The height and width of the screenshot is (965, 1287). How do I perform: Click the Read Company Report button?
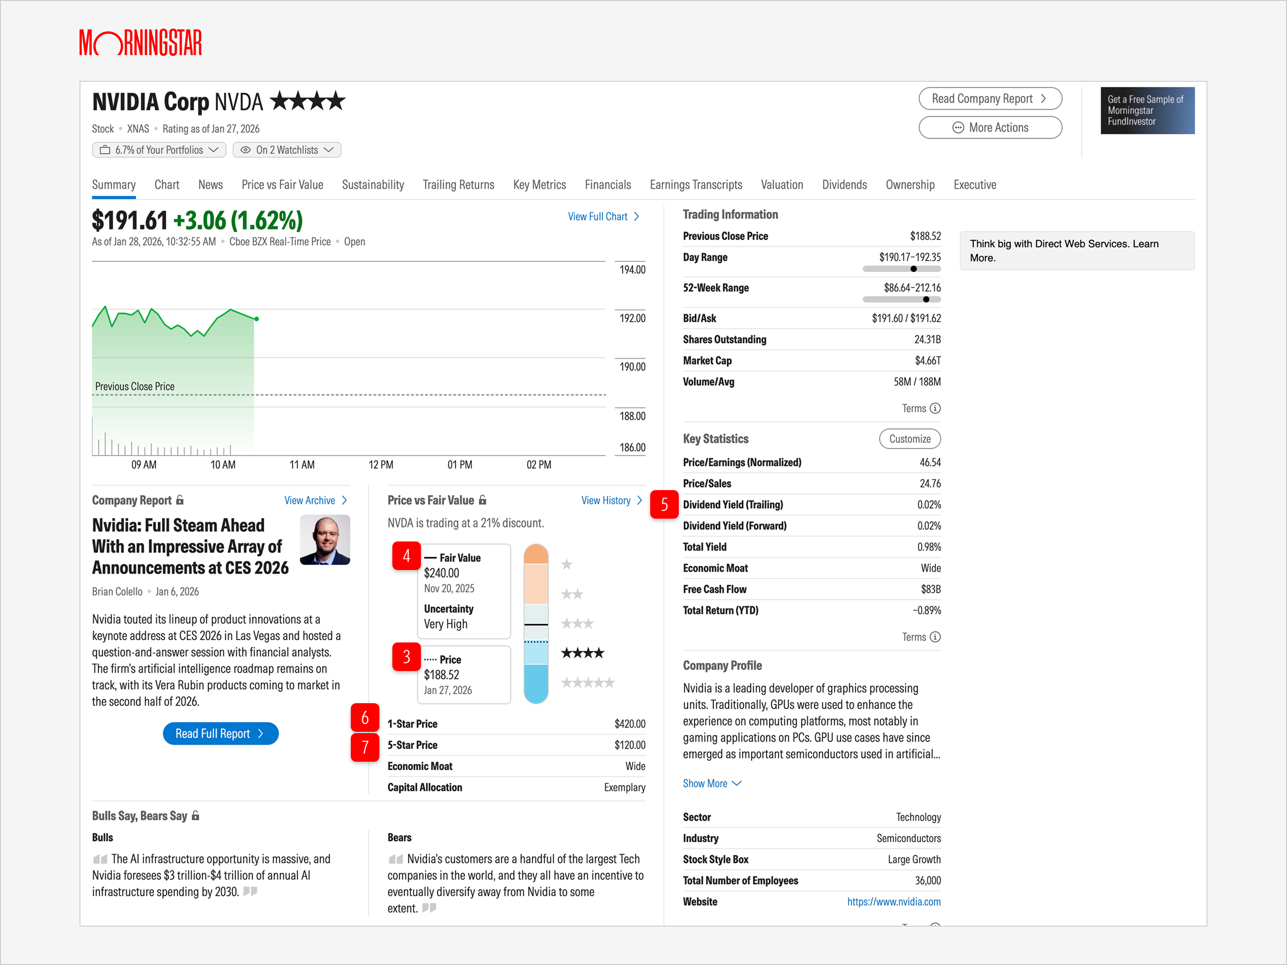pyautogui.click(x=990, y=98)
